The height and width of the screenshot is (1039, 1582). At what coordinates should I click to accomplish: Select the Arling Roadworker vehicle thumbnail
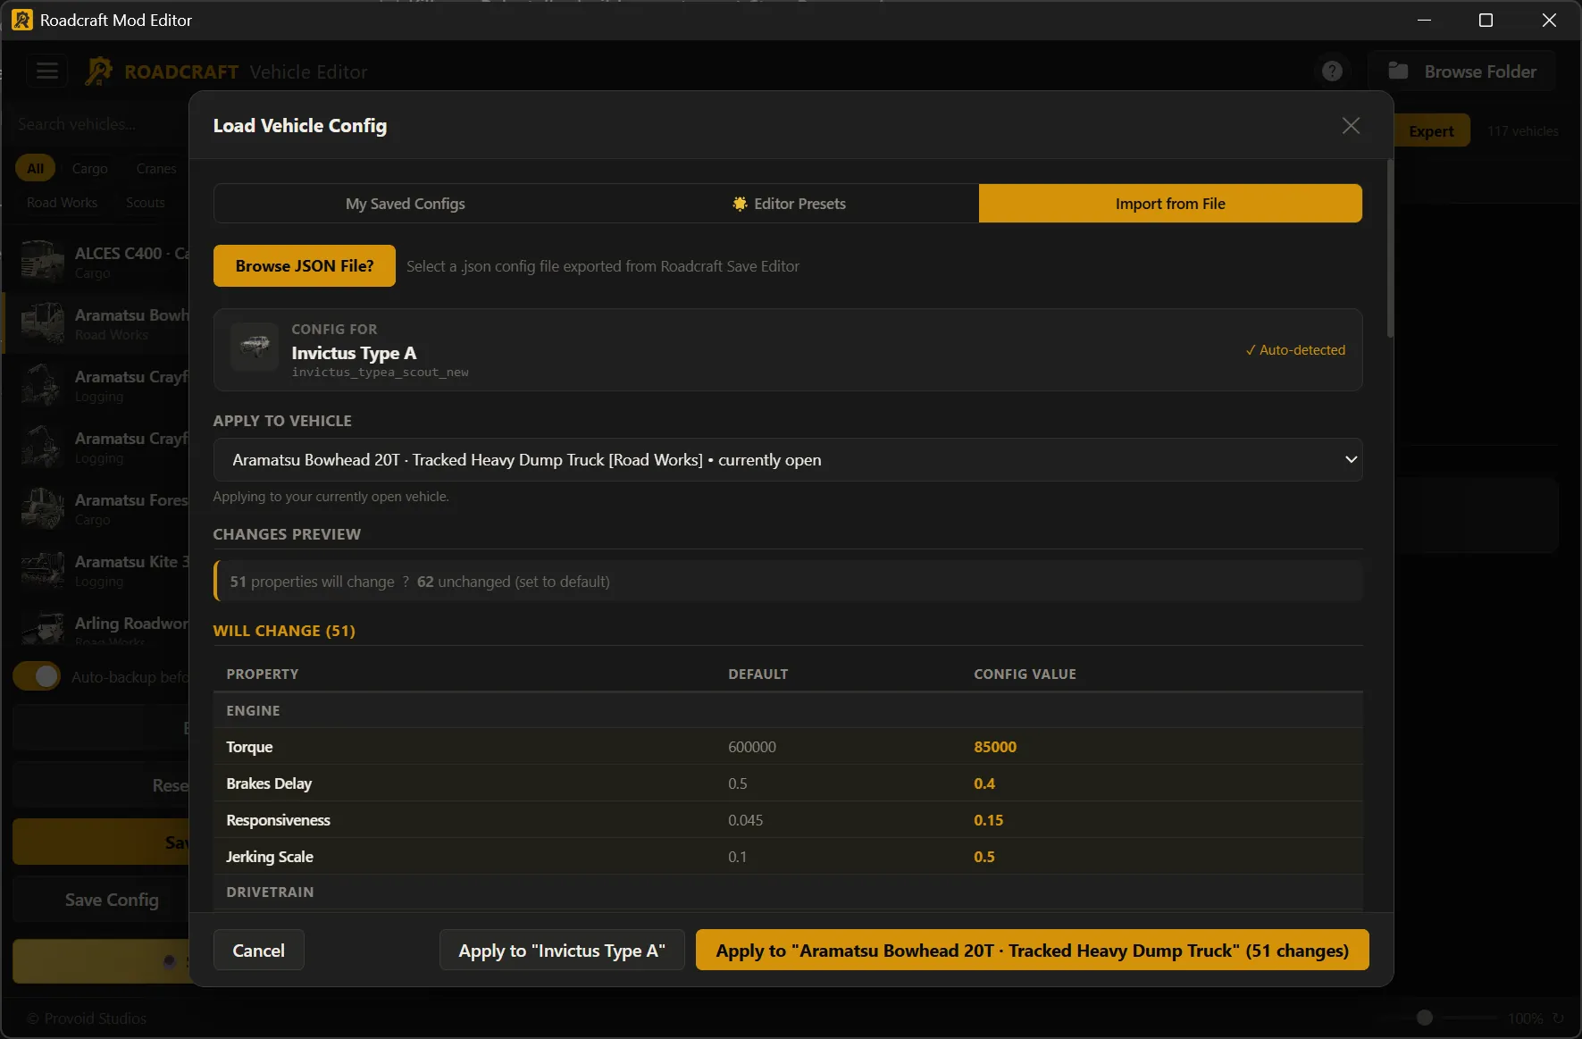tap(43, 628)
